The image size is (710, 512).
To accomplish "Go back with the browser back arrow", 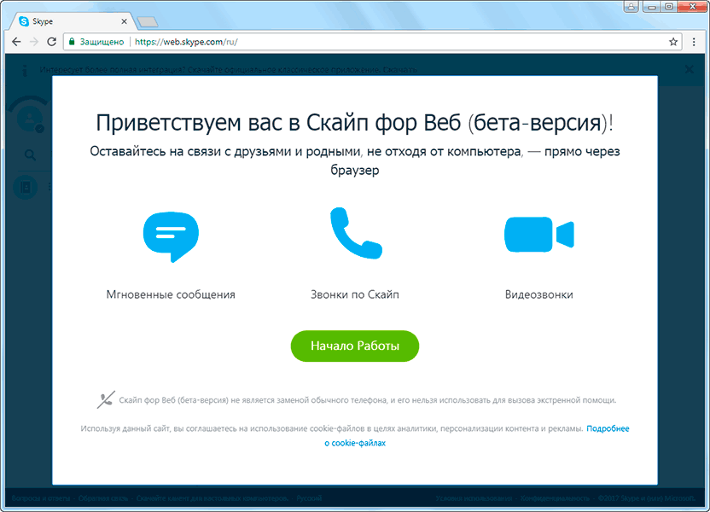I will point(16,42).
